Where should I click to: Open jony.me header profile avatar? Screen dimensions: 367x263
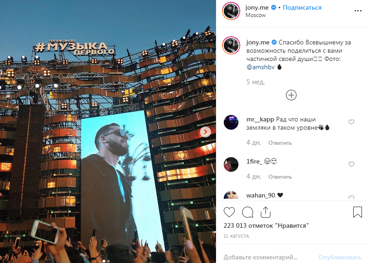[231, 11]
